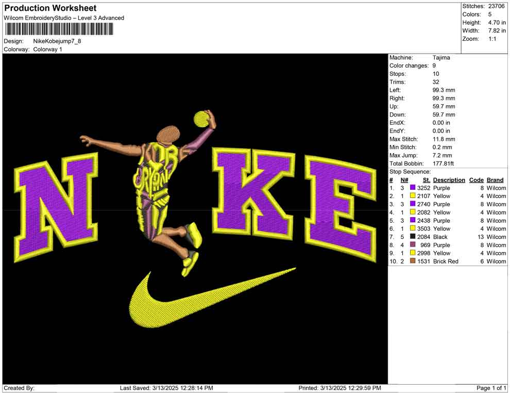The height and width of the screenshot is (393, 510).
Task: Select the Machine value Tajima
Action: 441,58
